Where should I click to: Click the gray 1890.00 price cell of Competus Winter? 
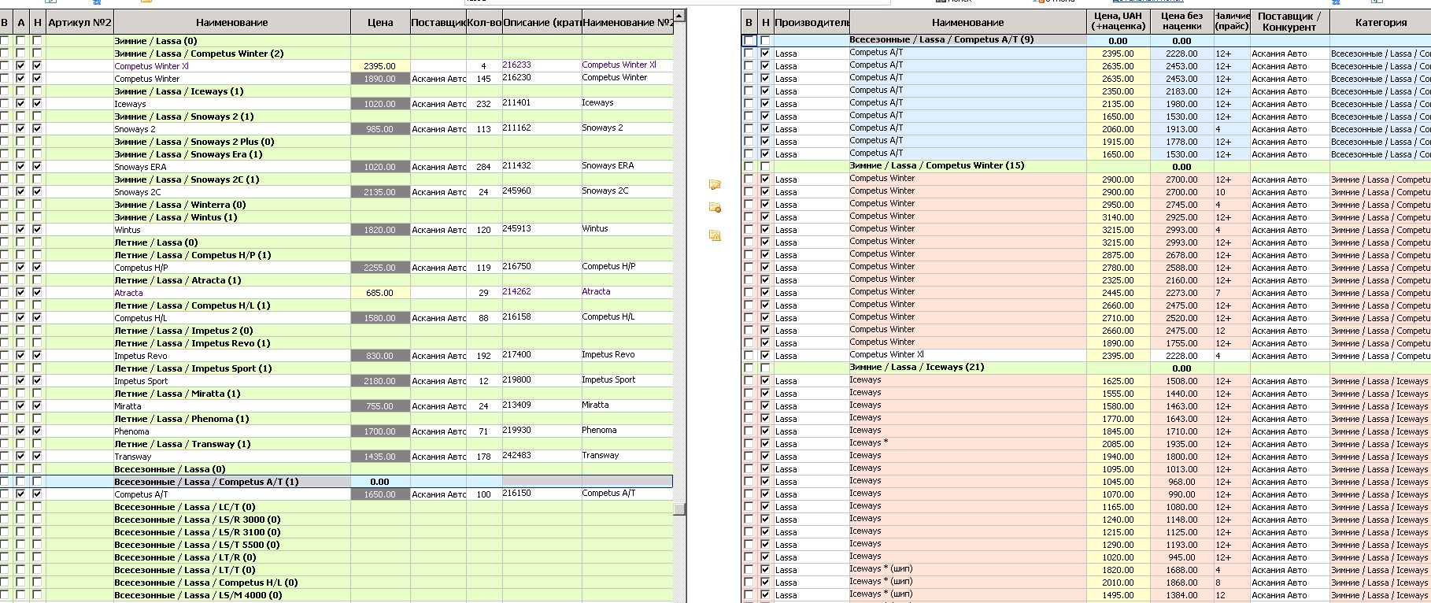click(x=380, y=79)
